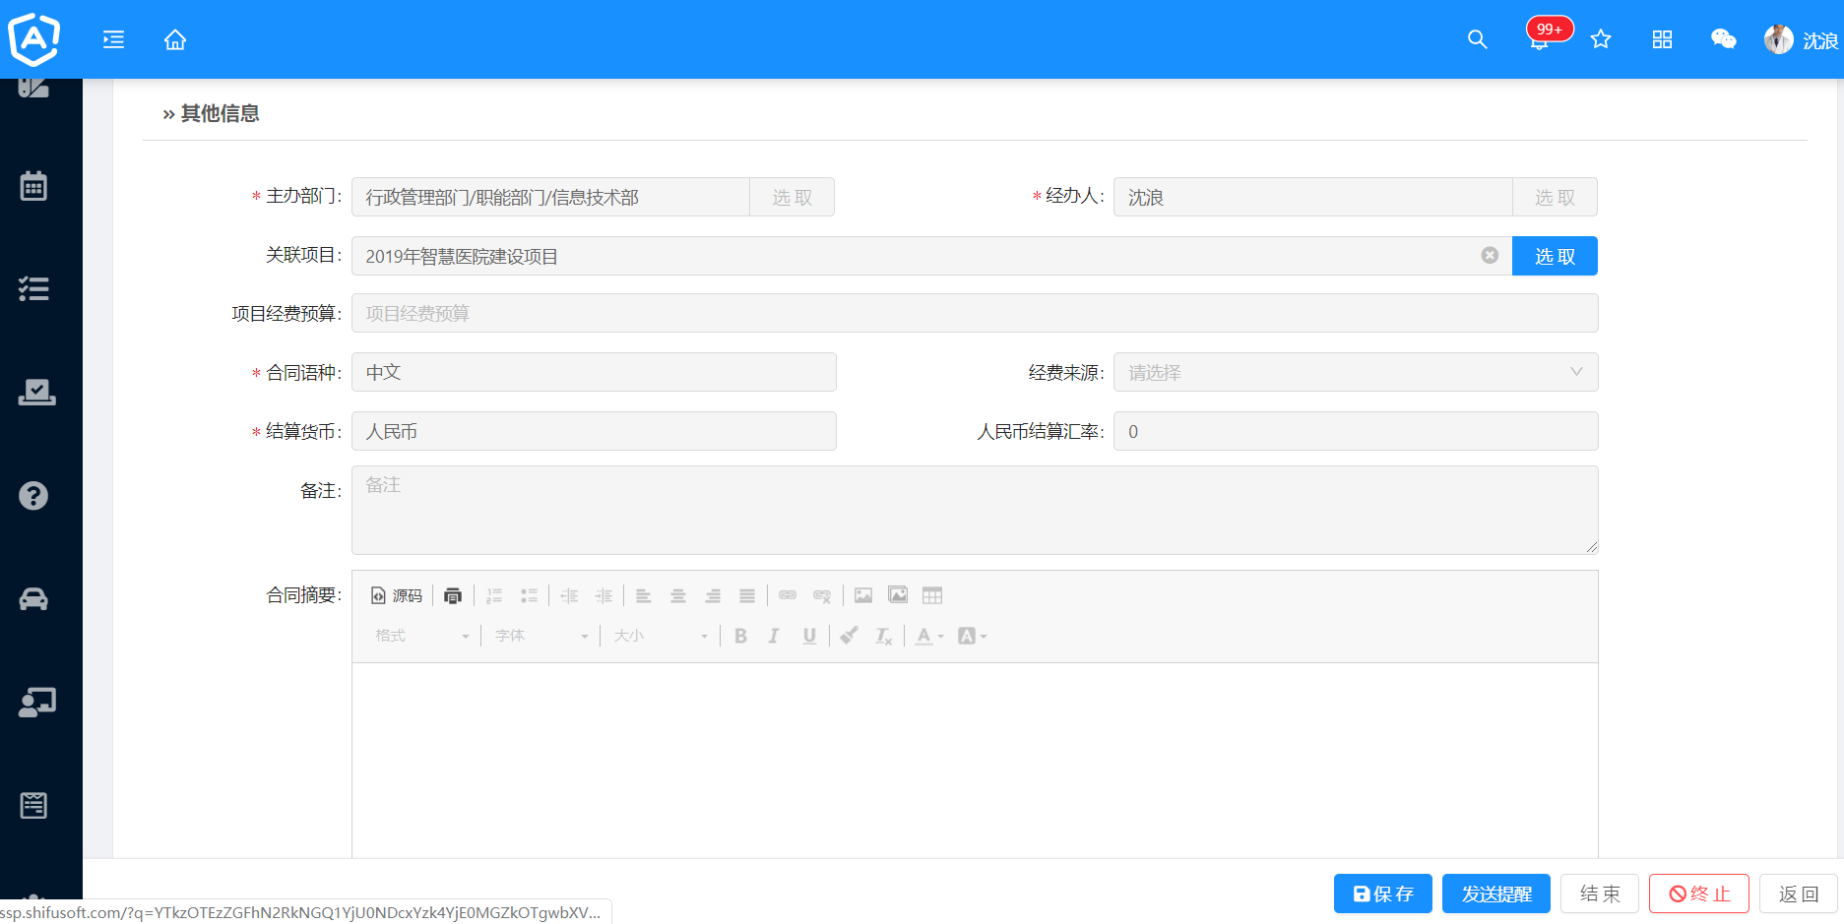The height and width of the screenshot is (924, 1844).
Task: Insert a bulleted list
Action: (530, 595)
